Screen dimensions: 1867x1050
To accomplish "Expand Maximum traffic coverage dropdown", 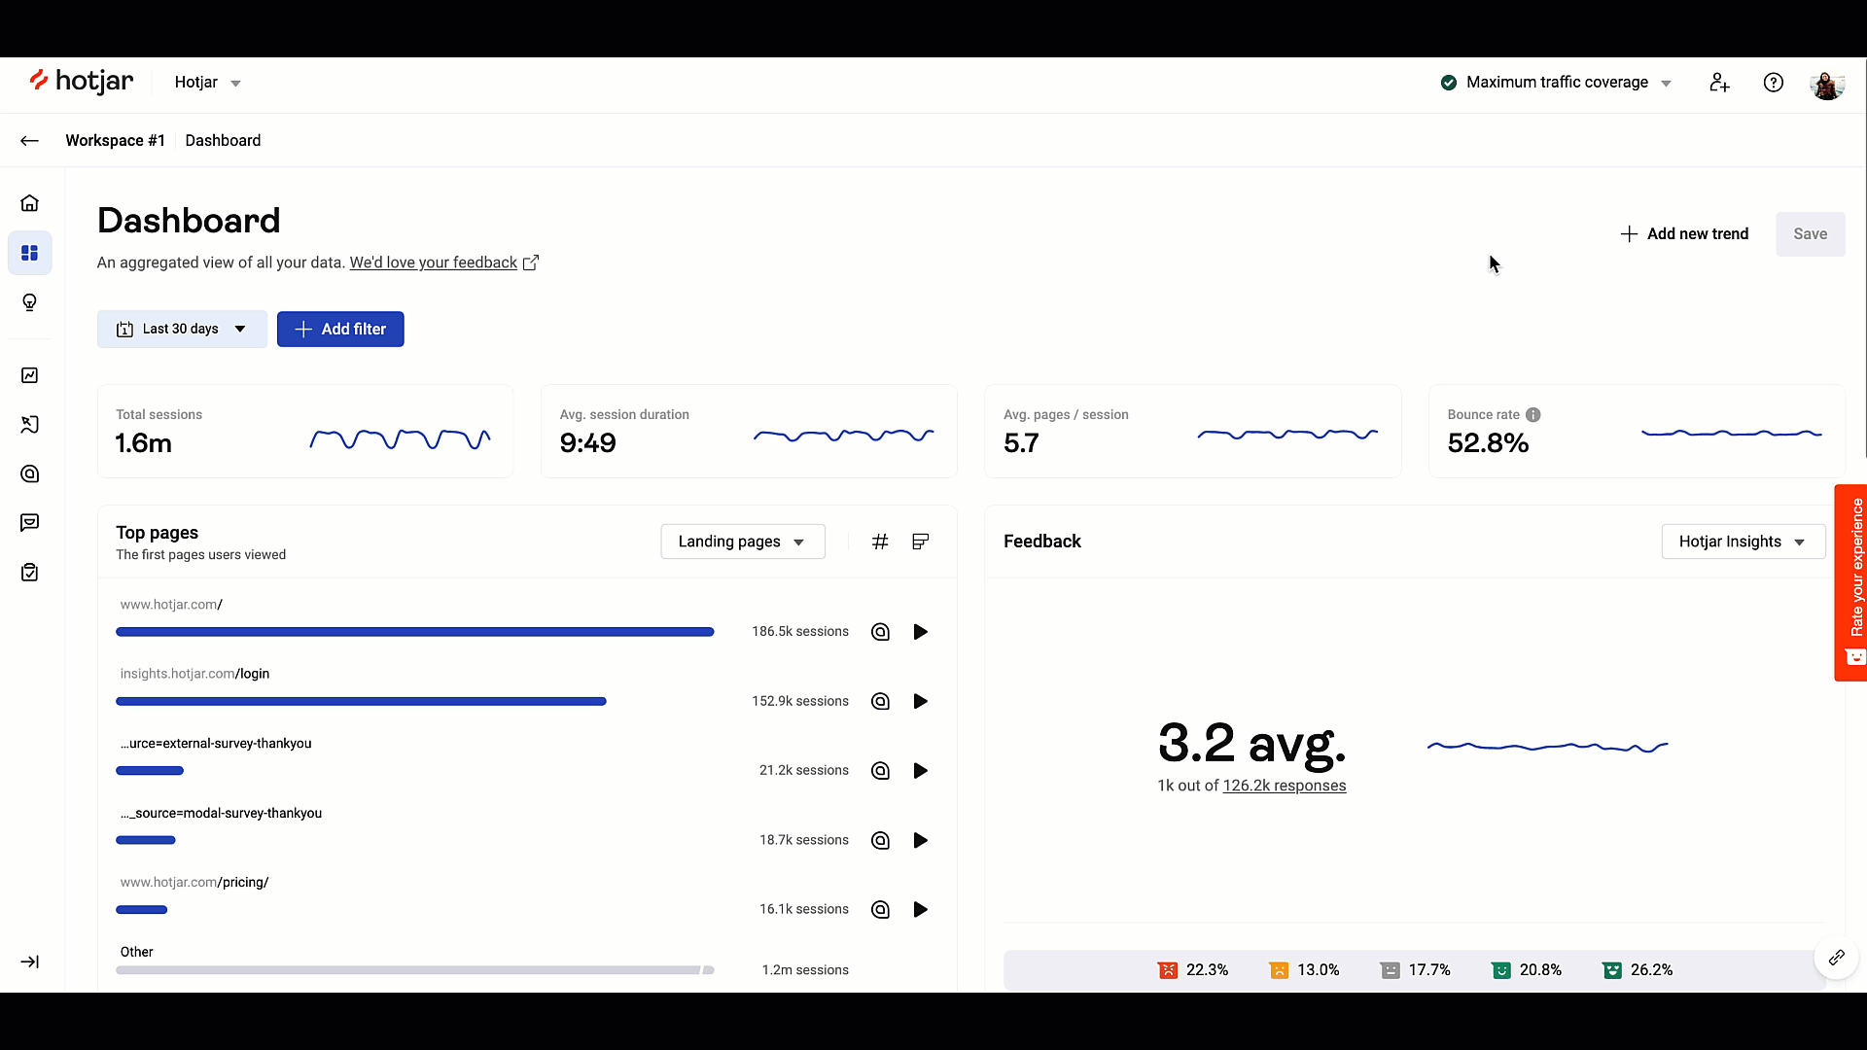I will point(1556,83).
